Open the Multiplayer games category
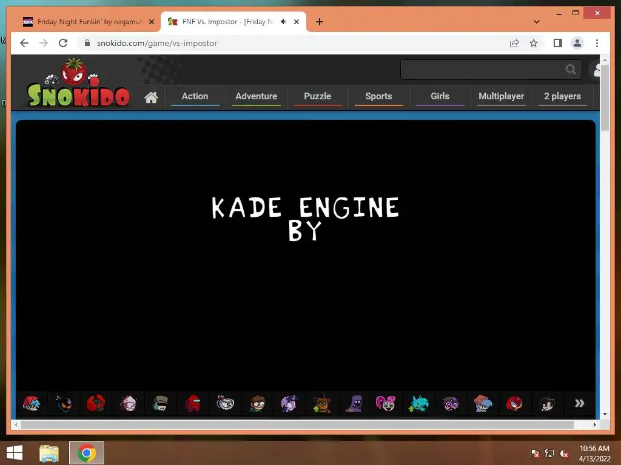 (x=501, y=96)
